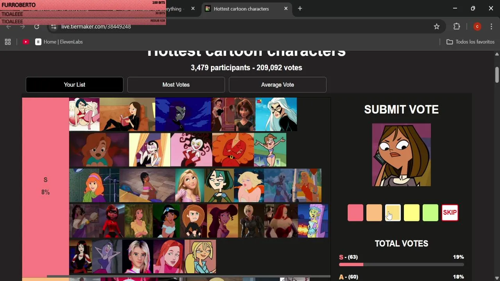Vote with the yellow C tier swatch
The height and width of the screenshot is (281, 500).
pos(412,213)
